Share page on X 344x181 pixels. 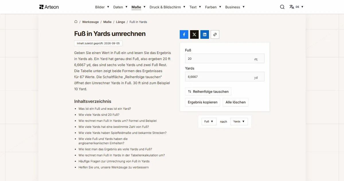point(194,34)
